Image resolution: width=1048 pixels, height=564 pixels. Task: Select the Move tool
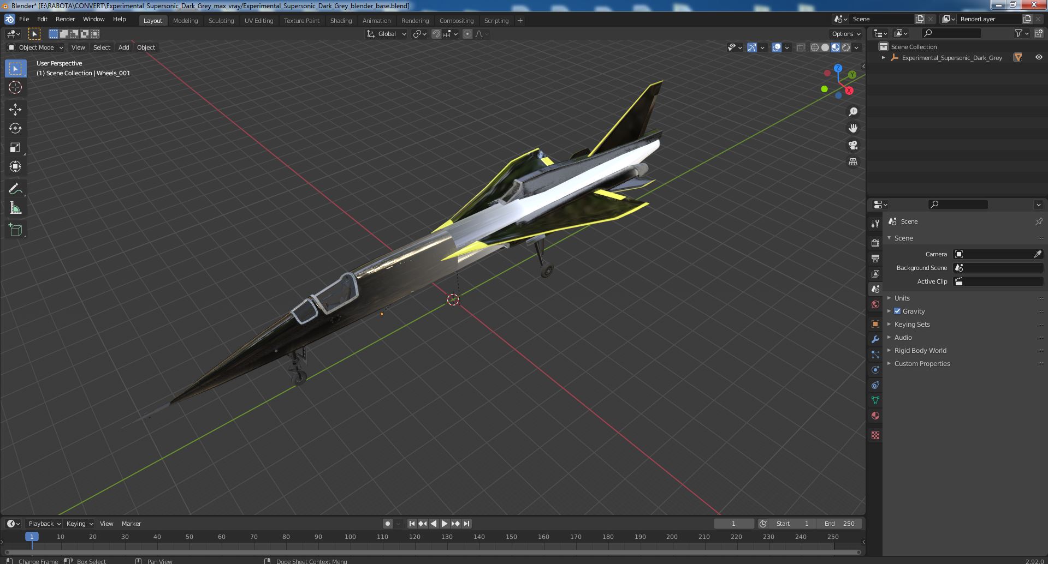15,110
